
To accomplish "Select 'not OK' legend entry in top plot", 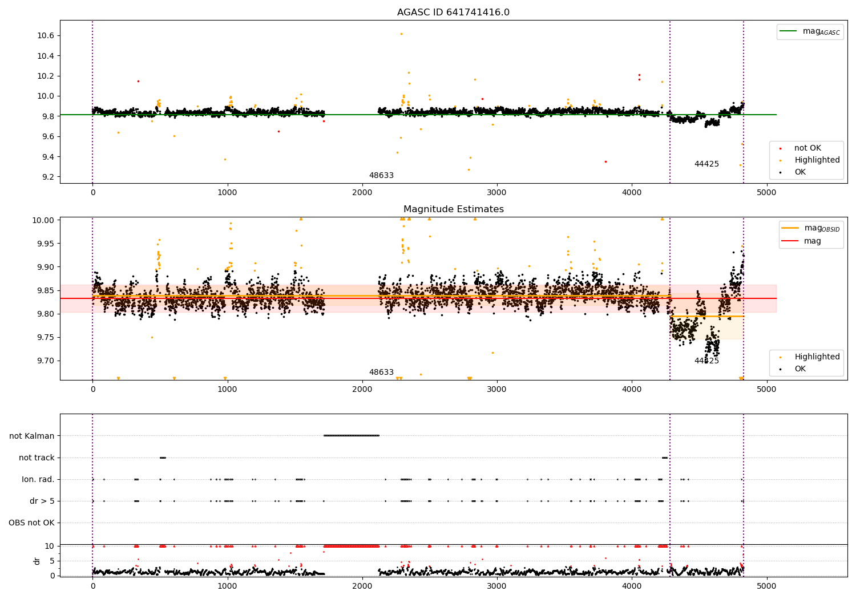I will point(807,148).
